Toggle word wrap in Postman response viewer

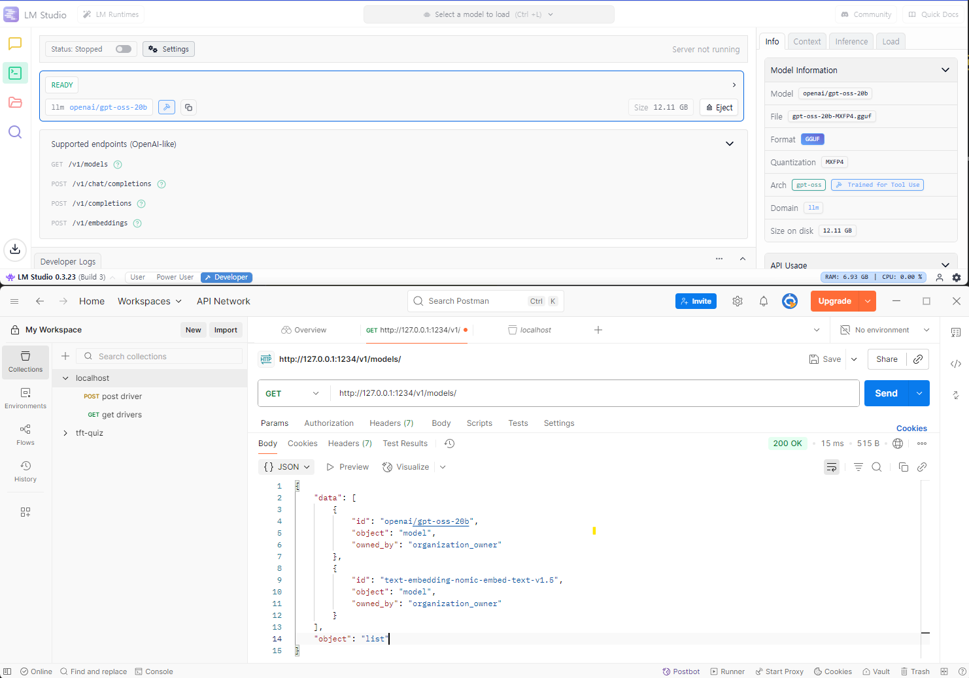tap(832, 467)
